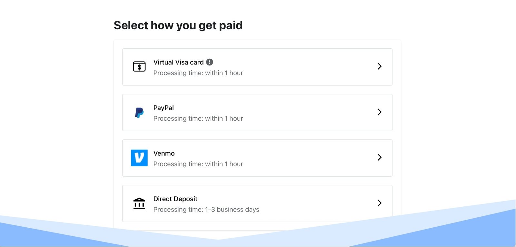Select the Virtual Visa card title
516x247 pixels.
coord(178,62)
